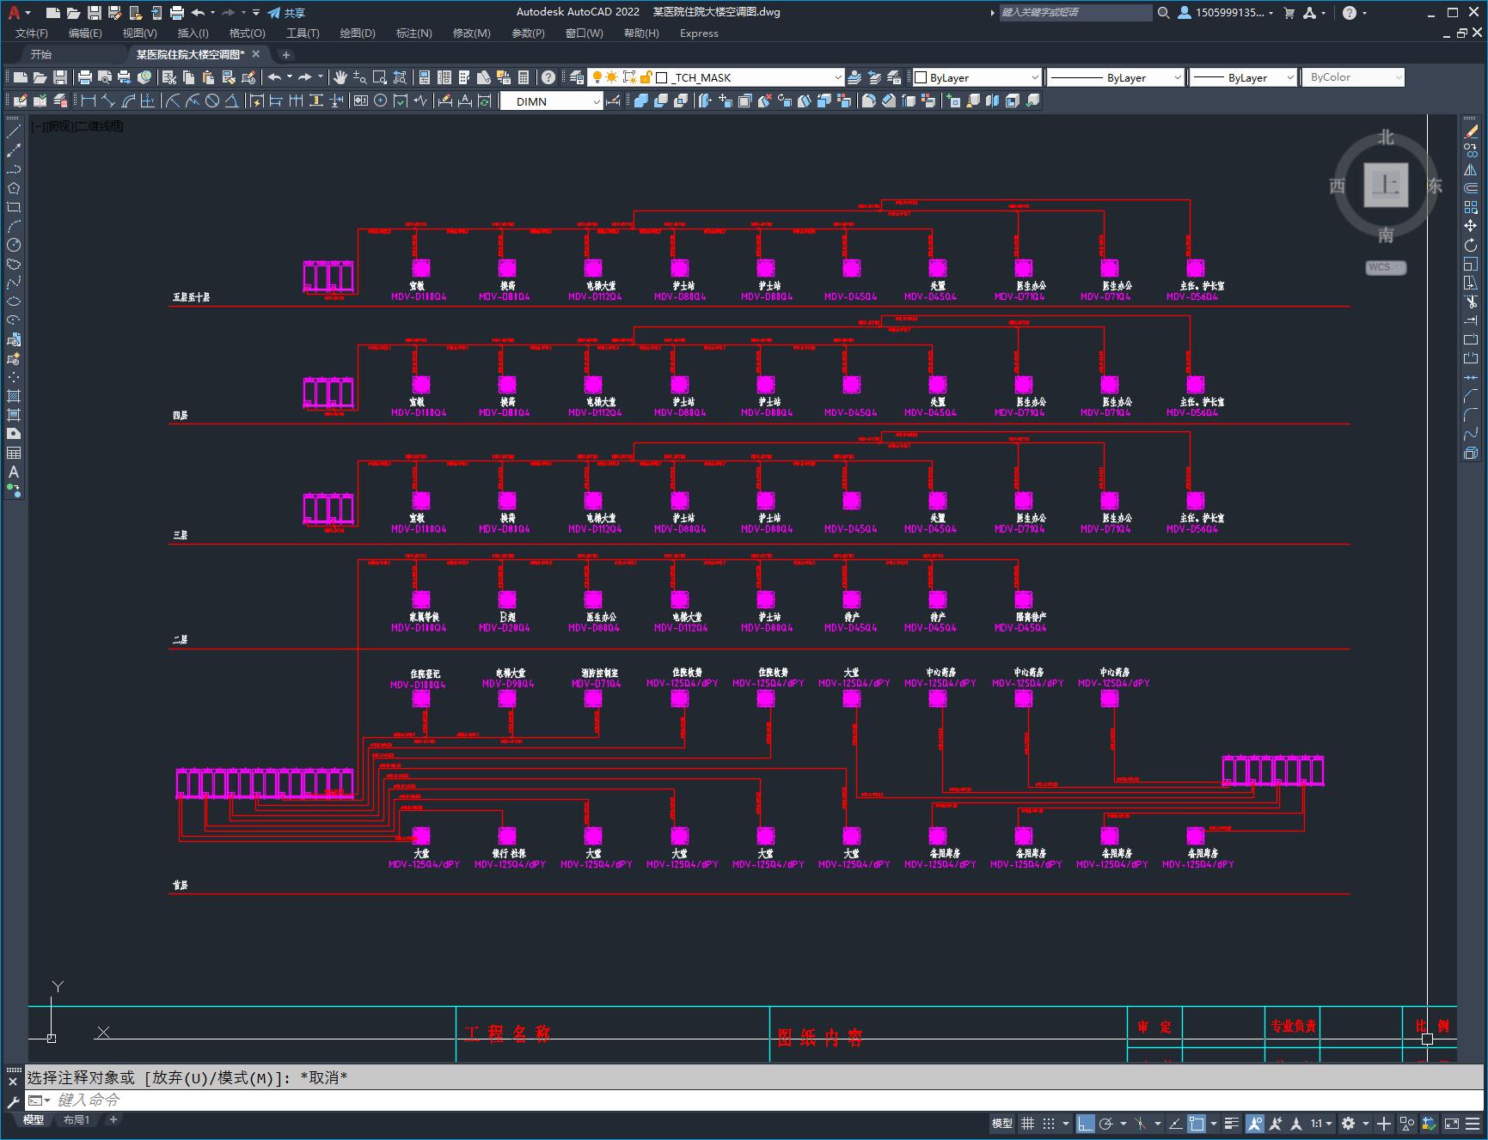The image size is (1488, 1140).
Task: Click the Plot (print) icon in standard toolbar
Action: 84,77
